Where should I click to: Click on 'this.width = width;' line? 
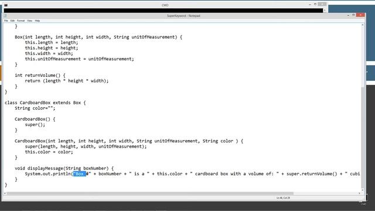pyautogui.click(x=49, y=53)
